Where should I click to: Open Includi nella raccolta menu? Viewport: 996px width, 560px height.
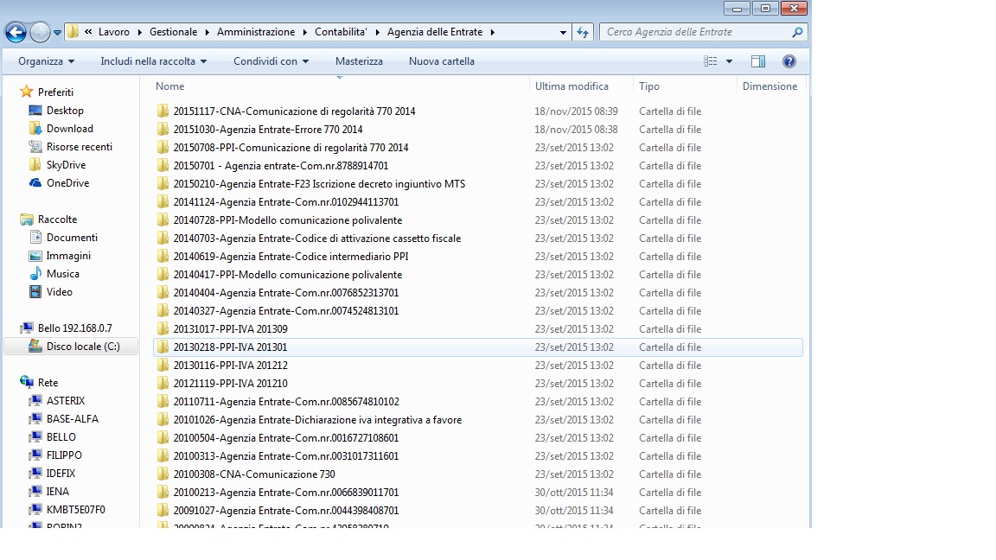153,61
